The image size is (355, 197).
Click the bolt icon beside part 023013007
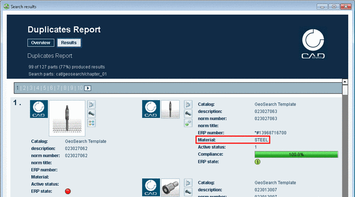(188, 192)
